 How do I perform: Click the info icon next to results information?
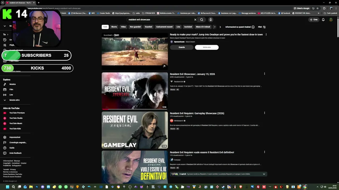tap(253, 27)
